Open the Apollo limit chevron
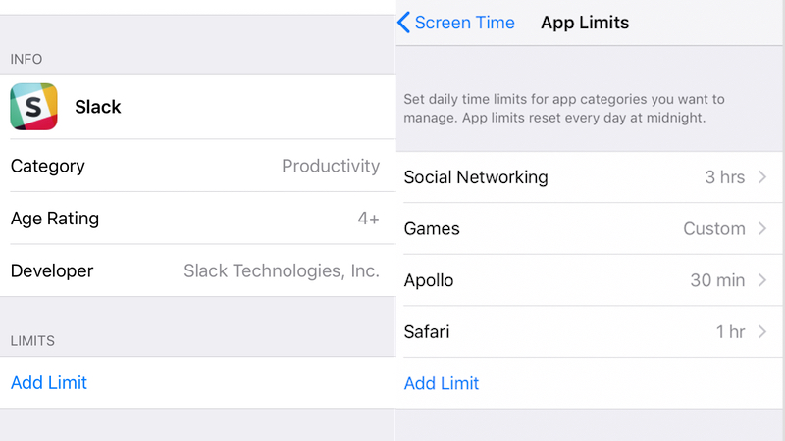This screenshot has width=785, height=441. click(762, 280)
